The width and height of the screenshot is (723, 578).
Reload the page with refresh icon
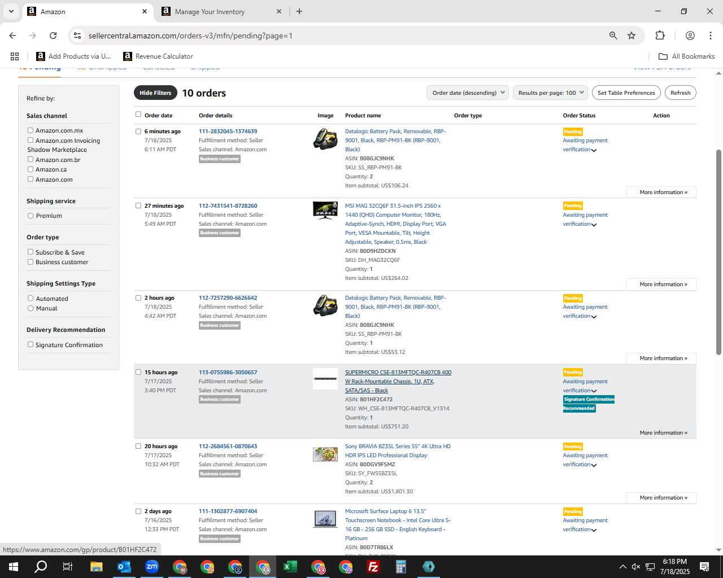click(53, 36)
